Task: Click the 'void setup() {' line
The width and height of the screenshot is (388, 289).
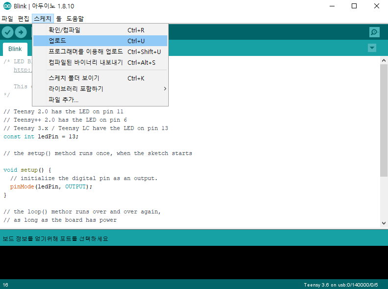Action: 27,170
